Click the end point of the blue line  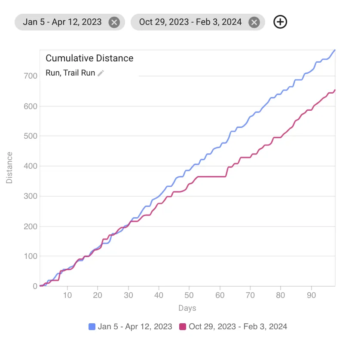tap(335, 50)
